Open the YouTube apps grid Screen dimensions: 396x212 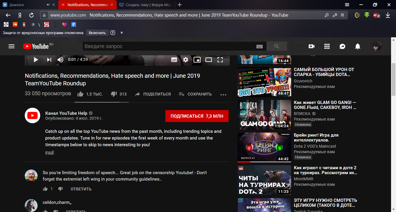(327, 46)
